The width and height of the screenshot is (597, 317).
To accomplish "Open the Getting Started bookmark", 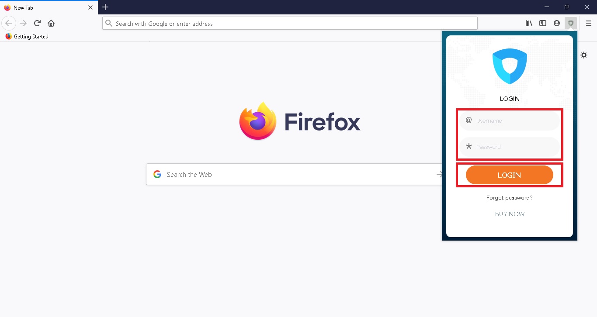I will pos(27,37).
